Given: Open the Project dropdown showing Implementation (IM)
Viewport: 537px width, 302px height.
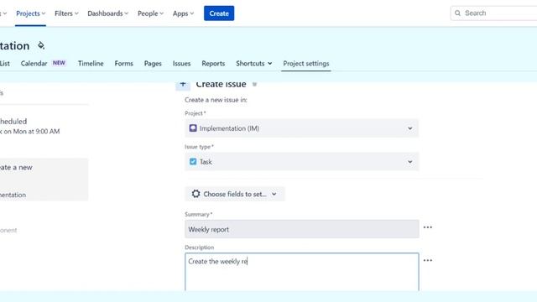Looking at the screenshot, I should pyautogui.click(x=302, y=128).
